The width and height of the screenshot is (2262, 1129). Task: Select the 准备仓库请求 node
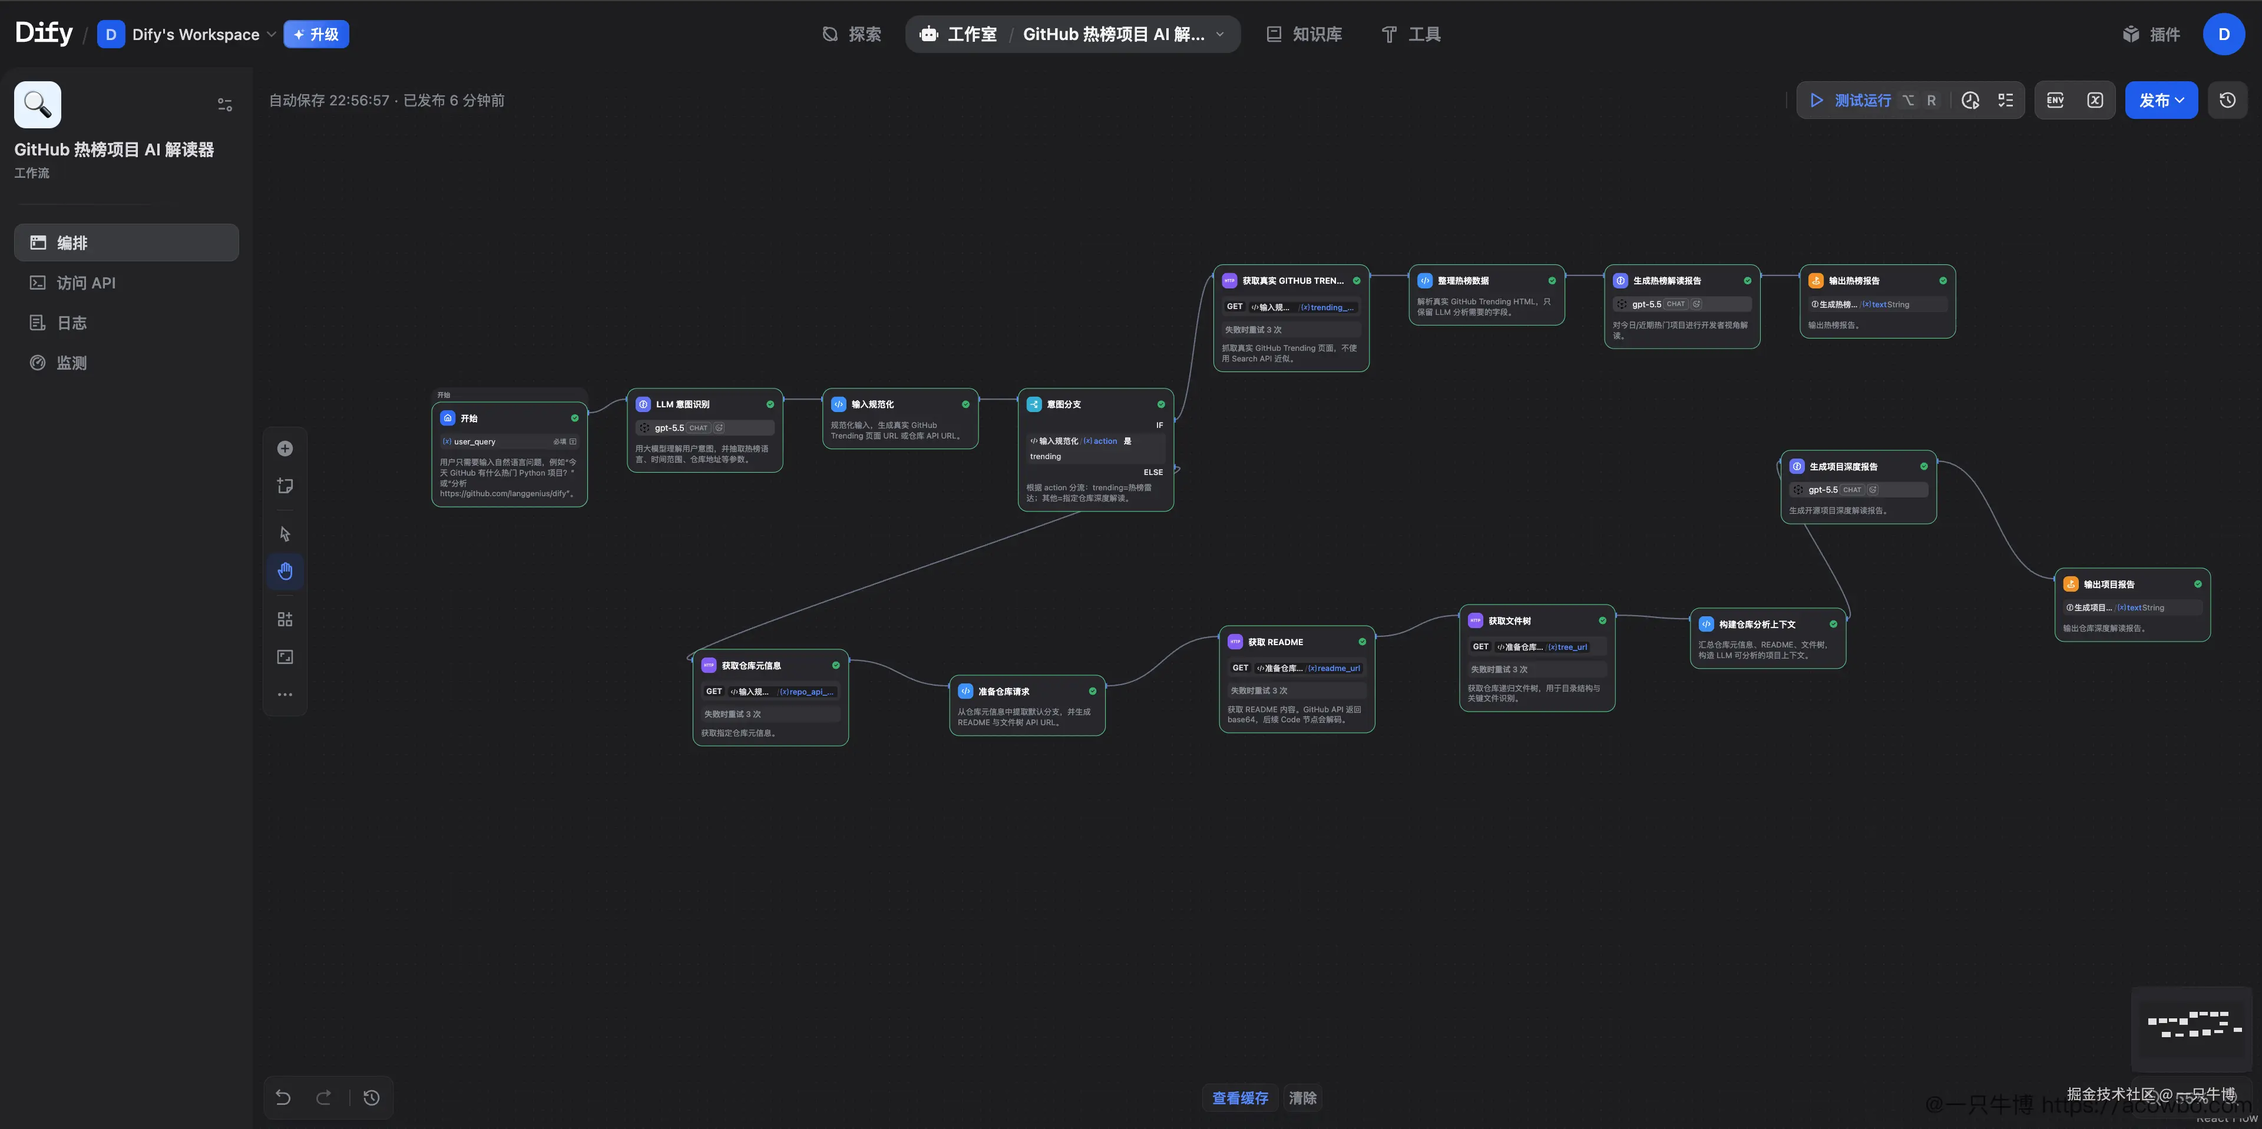coord(1027,705)
